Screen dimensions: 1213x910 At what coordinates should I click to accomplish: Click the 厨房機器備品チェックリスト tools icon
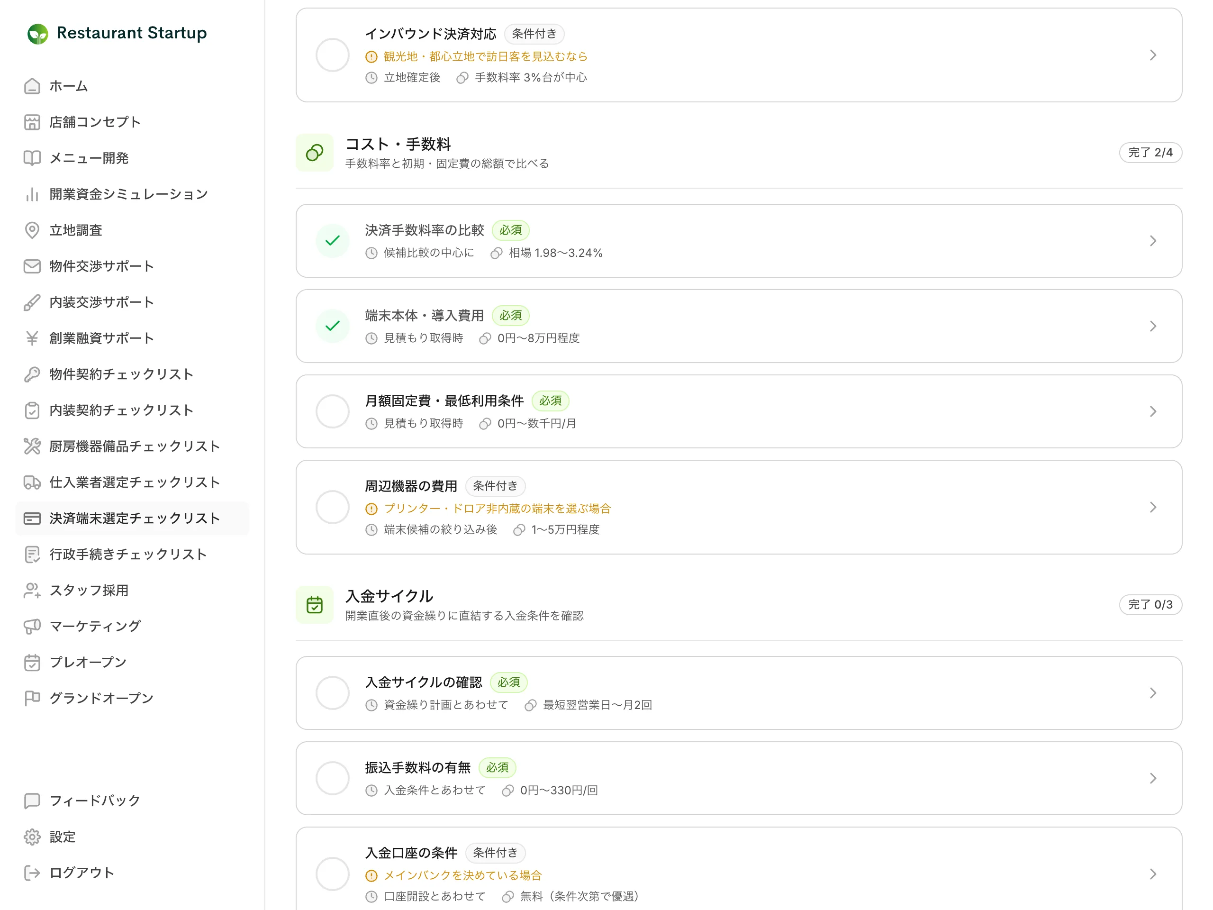(x=32, y=446)
